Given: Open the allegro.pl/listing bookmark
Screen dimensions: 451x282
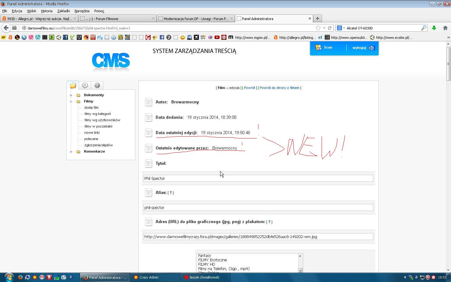Looking at the screenshot, I should (x=295, y=37).
